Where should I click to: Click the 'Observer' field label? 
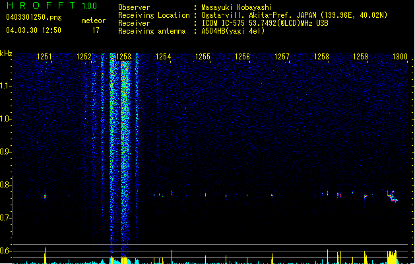coord(134,7)
